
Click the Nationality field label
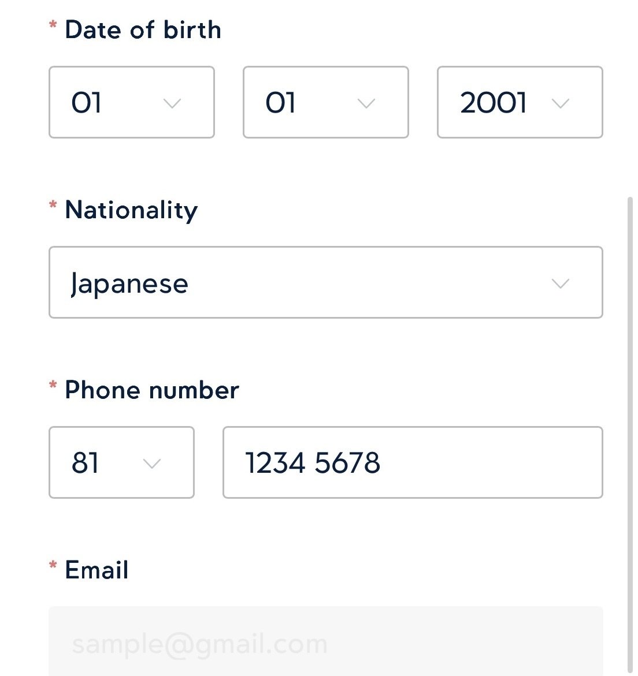pos(131,210)
